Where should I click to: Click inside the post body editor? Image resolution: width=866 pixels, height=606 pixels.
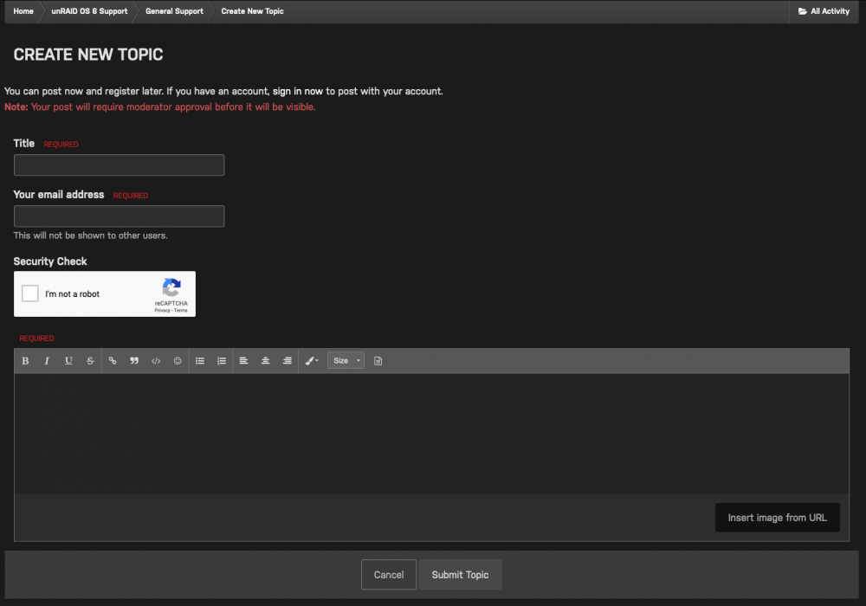click(431, 434)
